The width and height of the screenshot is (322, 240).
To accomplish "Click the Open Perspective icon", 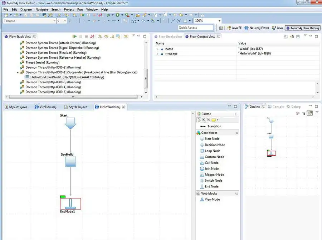I will [221, 28].
